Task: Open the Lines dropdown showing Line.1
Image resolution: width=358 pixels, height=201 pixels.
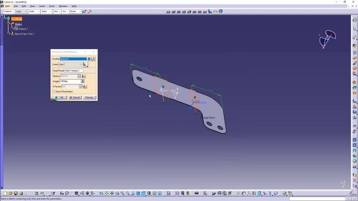Action: tap(70, 64)
